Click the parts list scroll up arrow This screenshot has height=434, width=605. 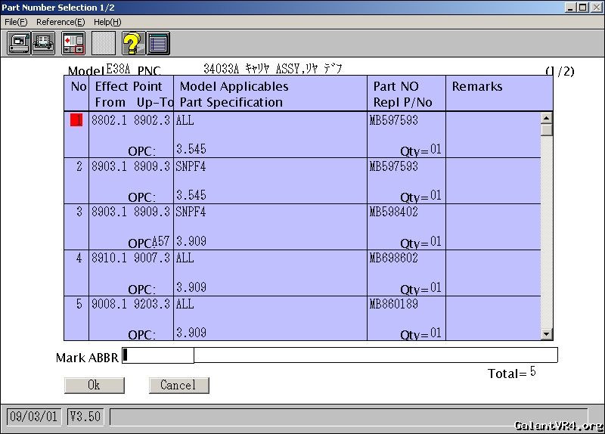(x=547, y=118)
